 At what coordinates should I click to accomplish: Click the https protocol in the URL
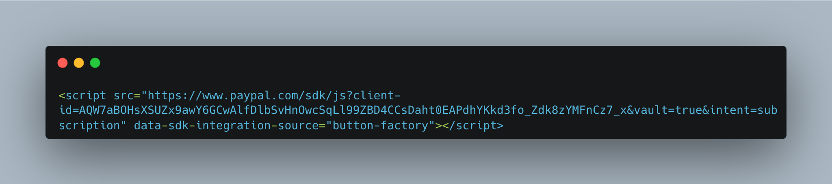click(x=165, y=96)
